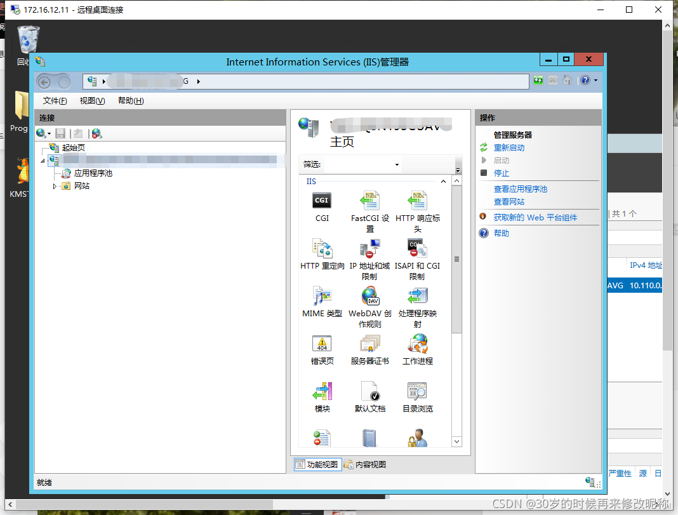Click the remote desktop horizontal scrollbar left arrow
678x515 pixels.
click(10, 504)
